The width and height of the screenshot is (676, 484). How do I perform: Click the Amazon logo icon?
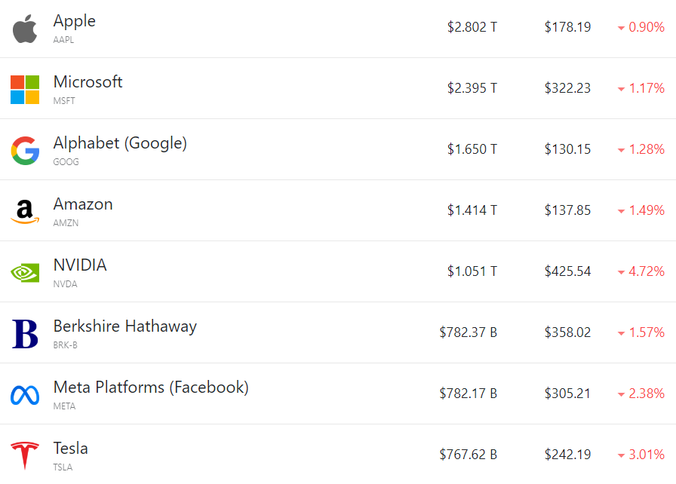pyautogui.click(x=25, y=212)
